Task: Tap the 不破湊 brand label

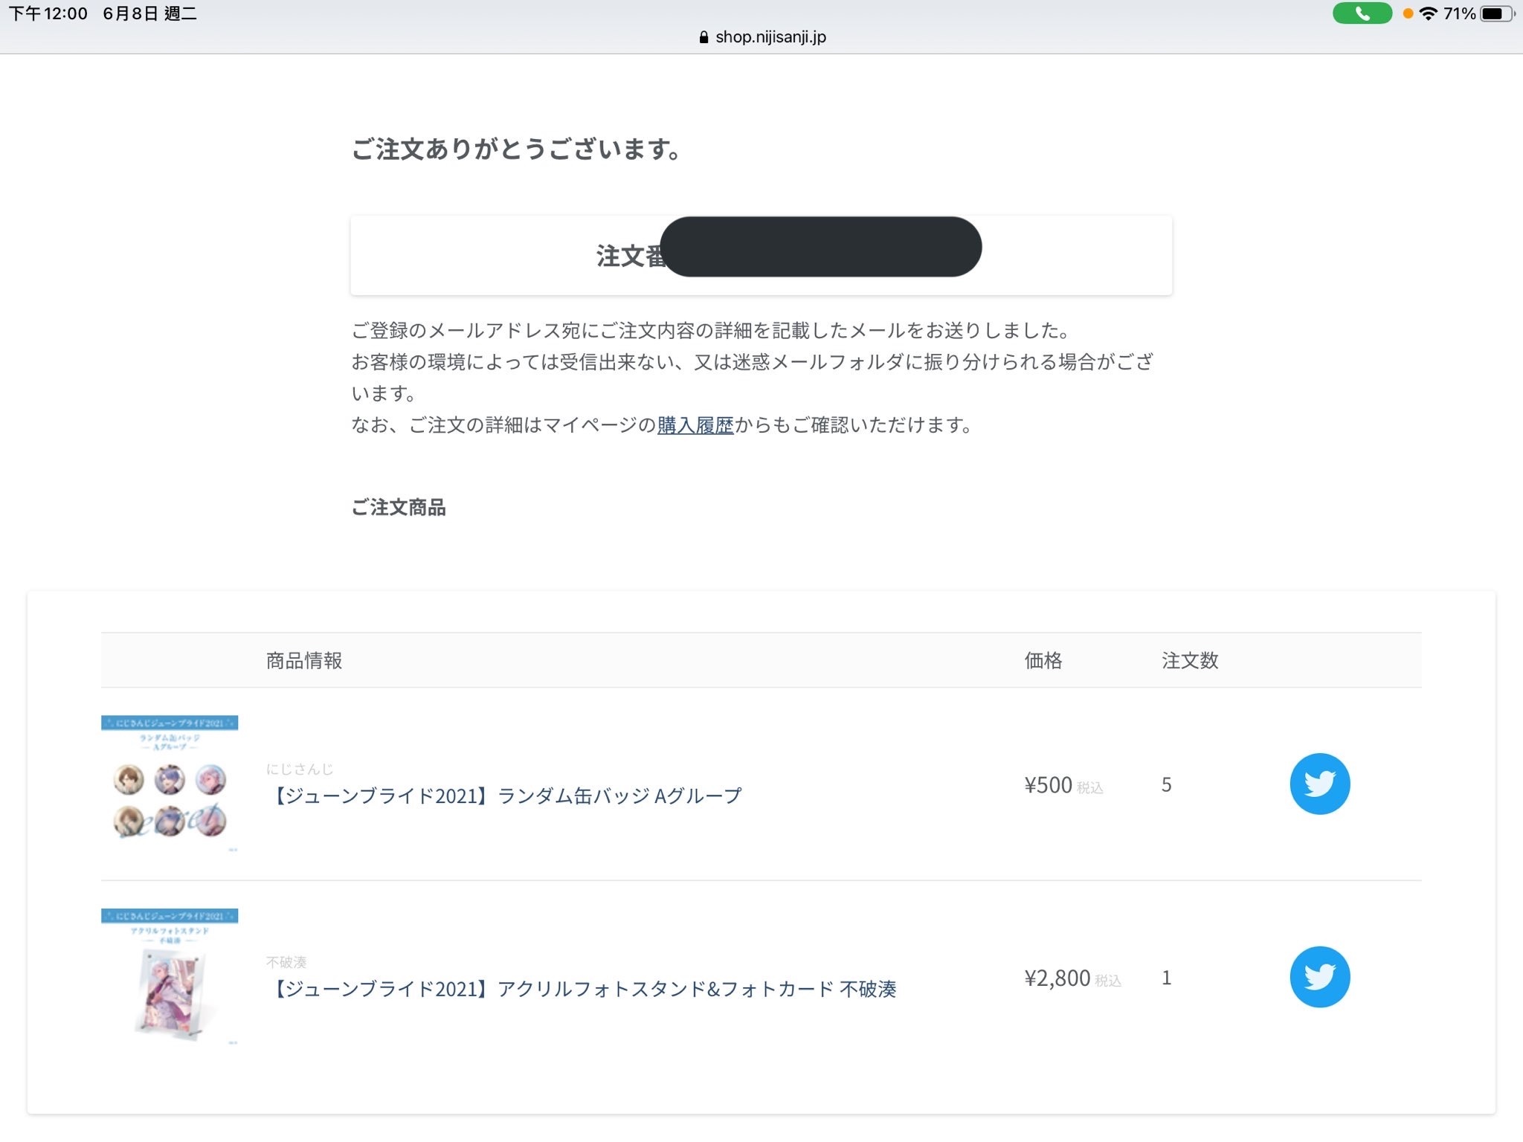Action: click(286, 962)
